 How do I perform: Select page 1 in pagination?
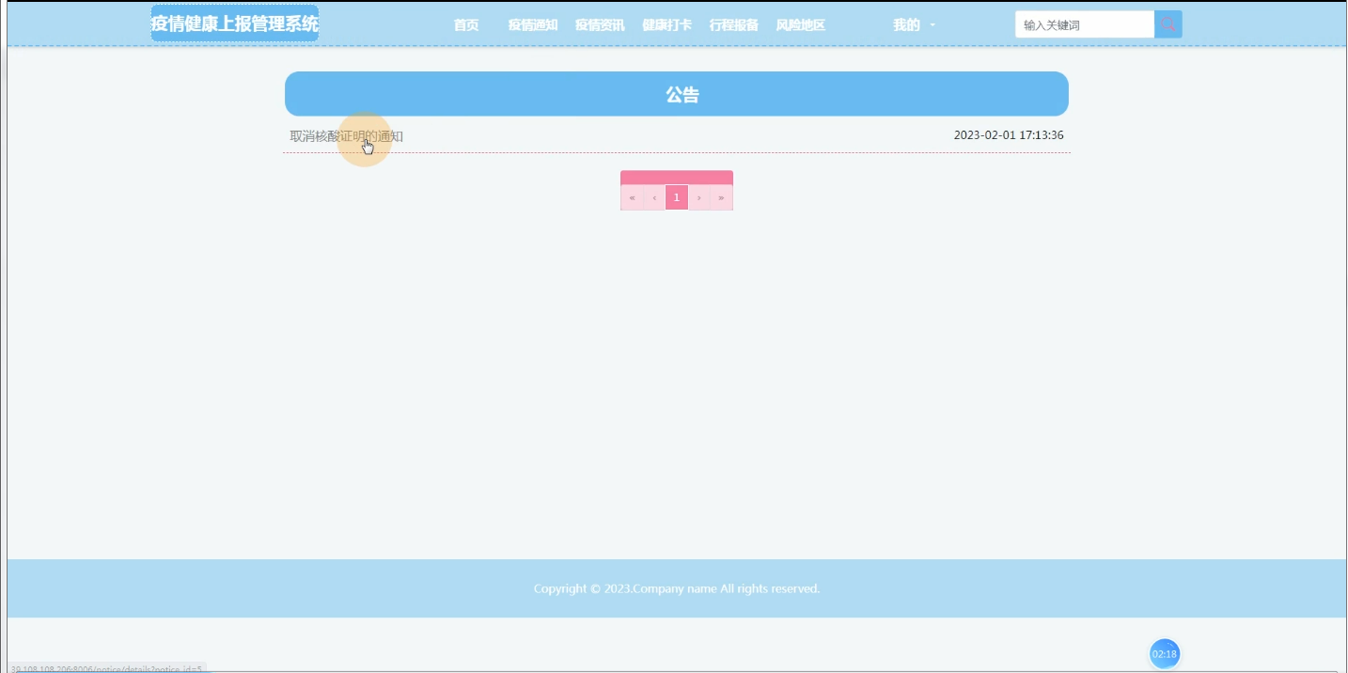pyautogui.click(x=677, y=197)
